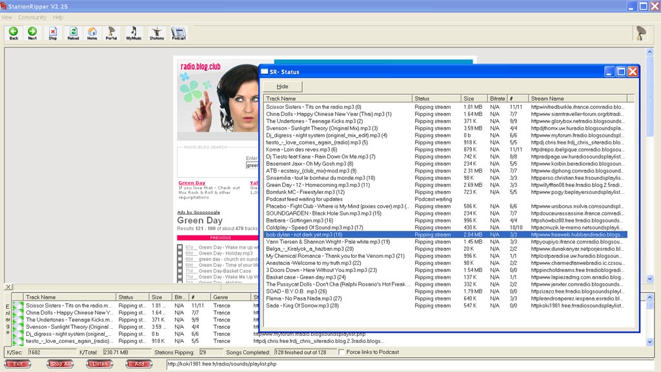This screenshot has height=372, width=661.
Task: Go forward with the Next toolbar icon
Action: pos(32,34)
